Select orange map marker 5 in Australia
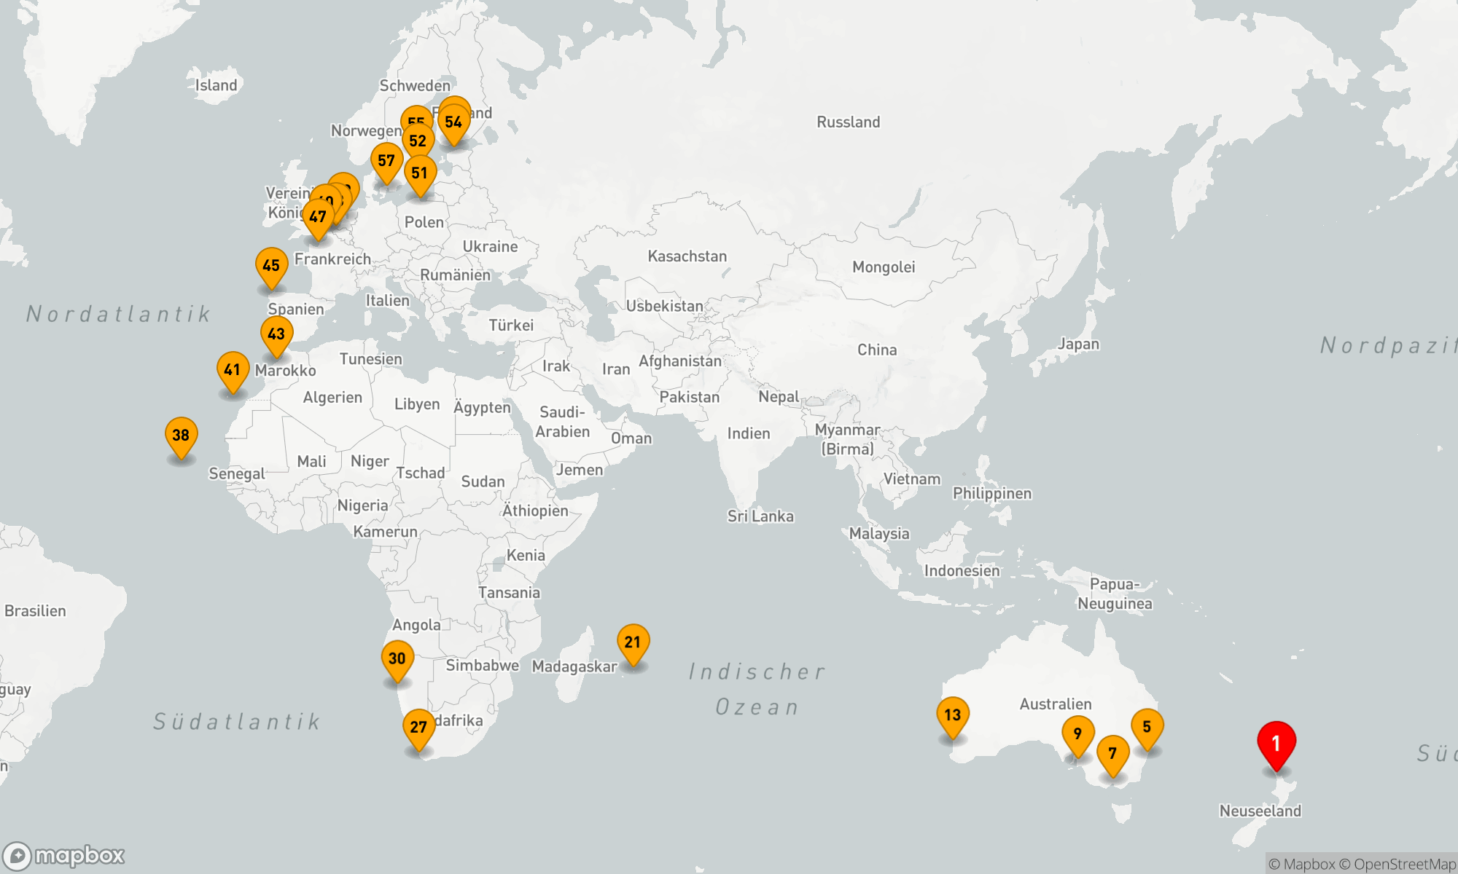The width and height of the screenshot is (1458, 874). [1147, 727]
